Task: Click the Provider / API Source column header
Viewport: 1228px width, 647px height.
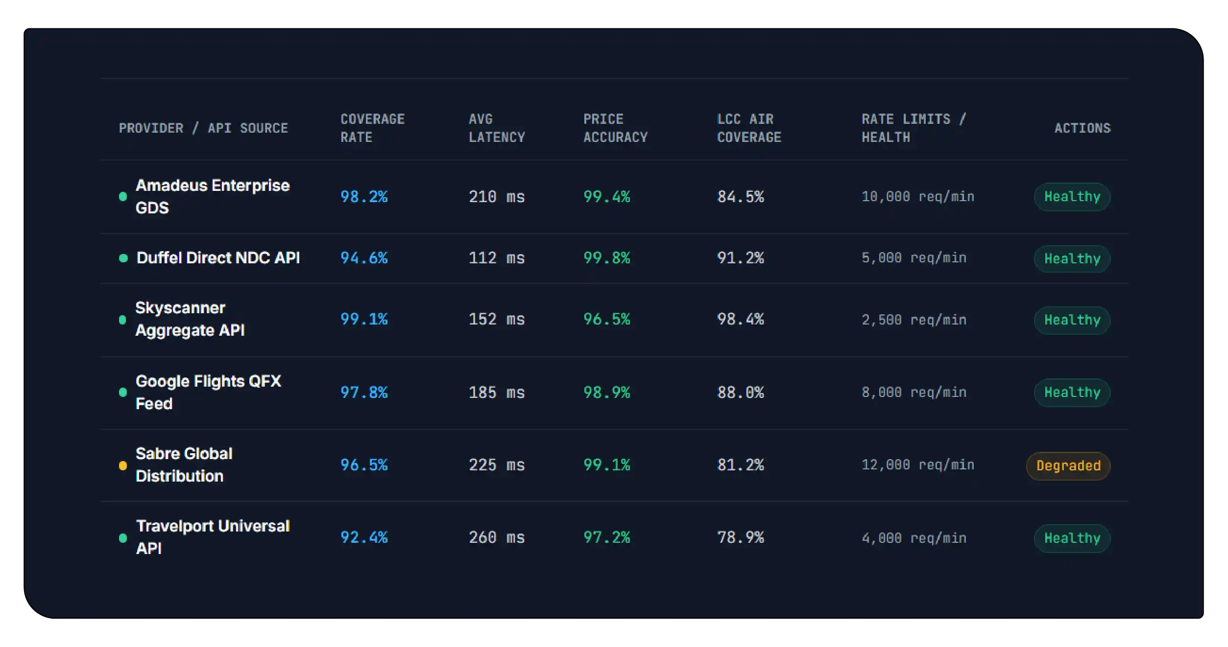Action: (203, 128)
